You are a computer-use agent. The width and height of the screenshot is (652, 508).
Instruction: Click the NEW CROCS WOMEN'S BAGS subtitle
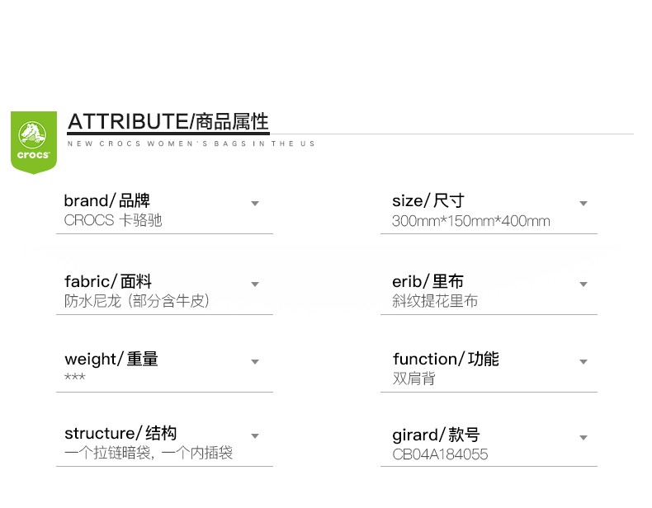point(191,143)
